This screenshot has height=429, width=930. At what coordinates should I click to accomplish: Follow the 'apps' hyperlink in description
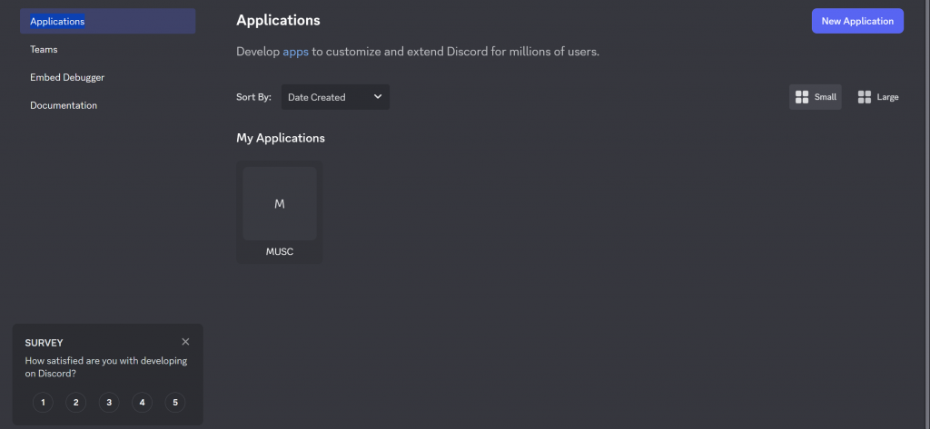pos(296,52)
